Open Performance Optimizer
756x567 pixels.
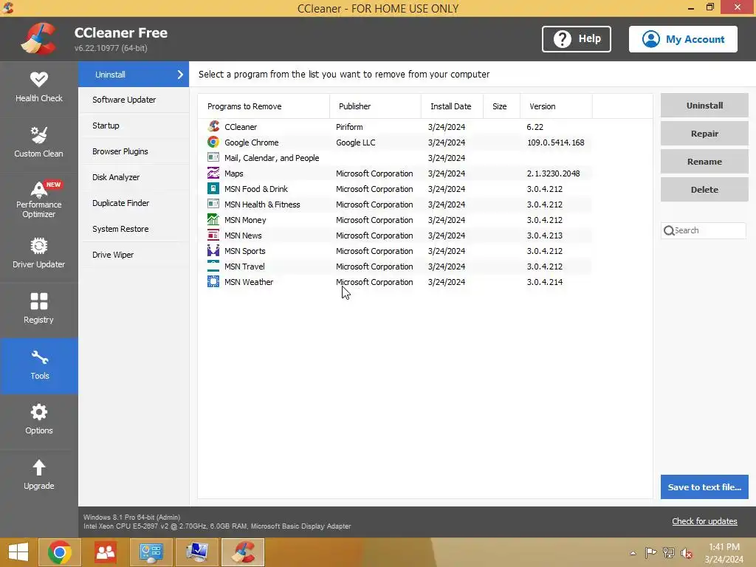pos(39,199)
